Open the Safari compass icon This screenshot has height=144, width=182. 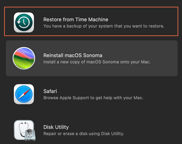[24, 94]
